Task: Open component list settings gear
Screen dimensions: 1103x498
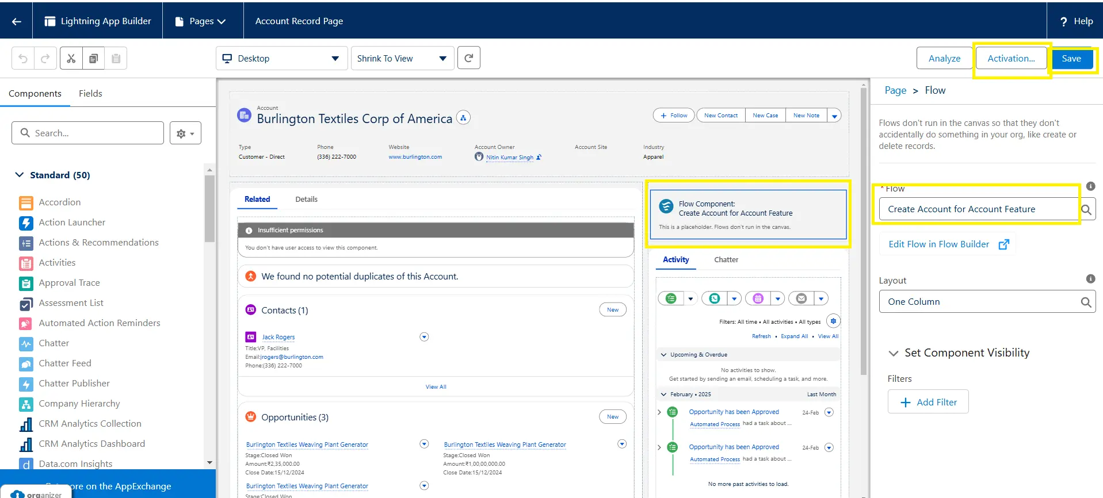Action: 185,133
